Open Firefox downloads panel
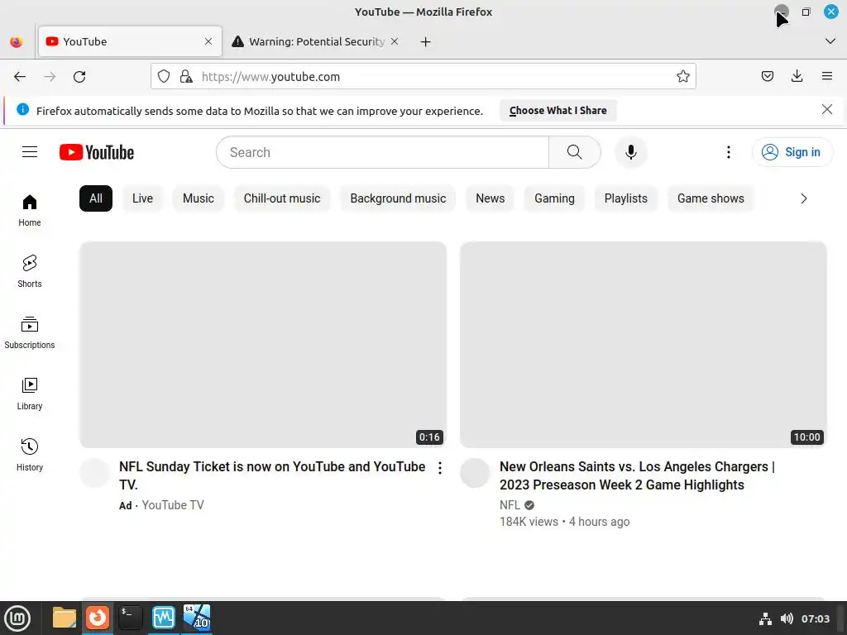This screenshot has height=635, width=847. 797,77
